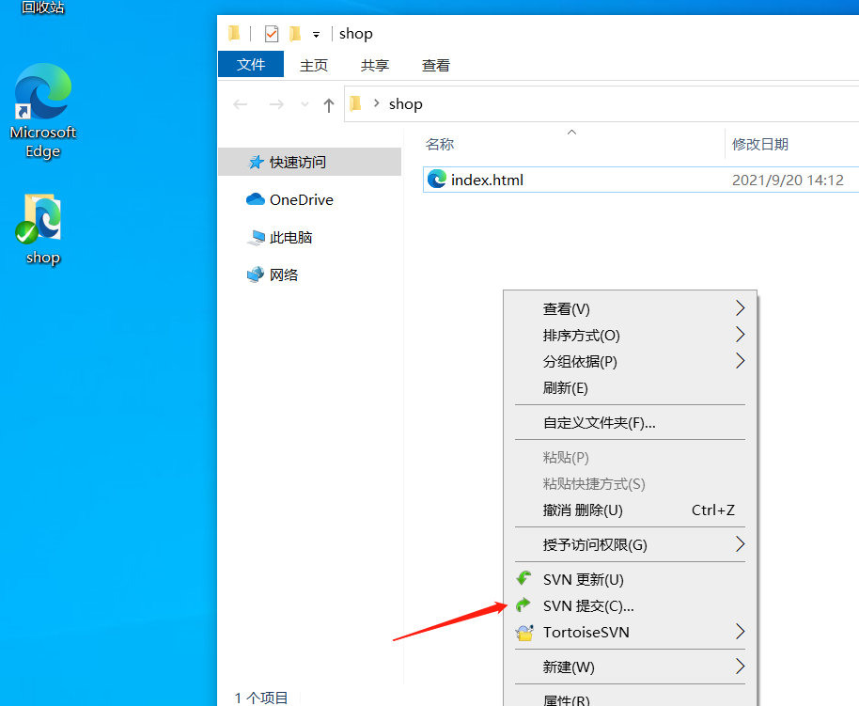Open 查看(V) context menu item
This screenshot has height=706, width=859.
pyautogui.click(x=630, y=308)
